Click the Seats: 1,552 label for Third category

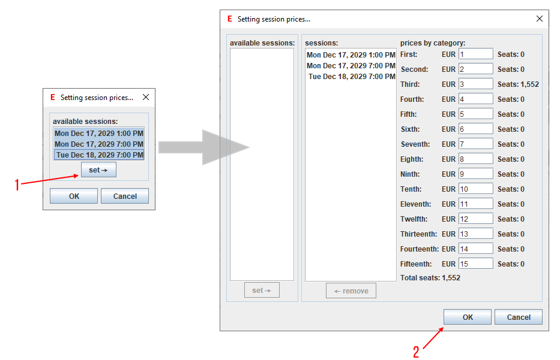coord(518,84)
